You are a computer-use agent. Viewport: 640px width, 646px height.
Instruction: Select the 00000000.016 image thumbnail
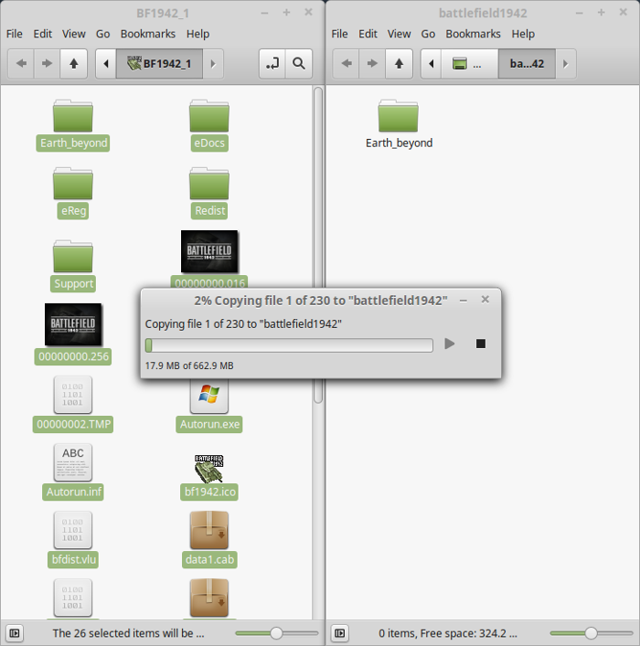coord(209,251)
